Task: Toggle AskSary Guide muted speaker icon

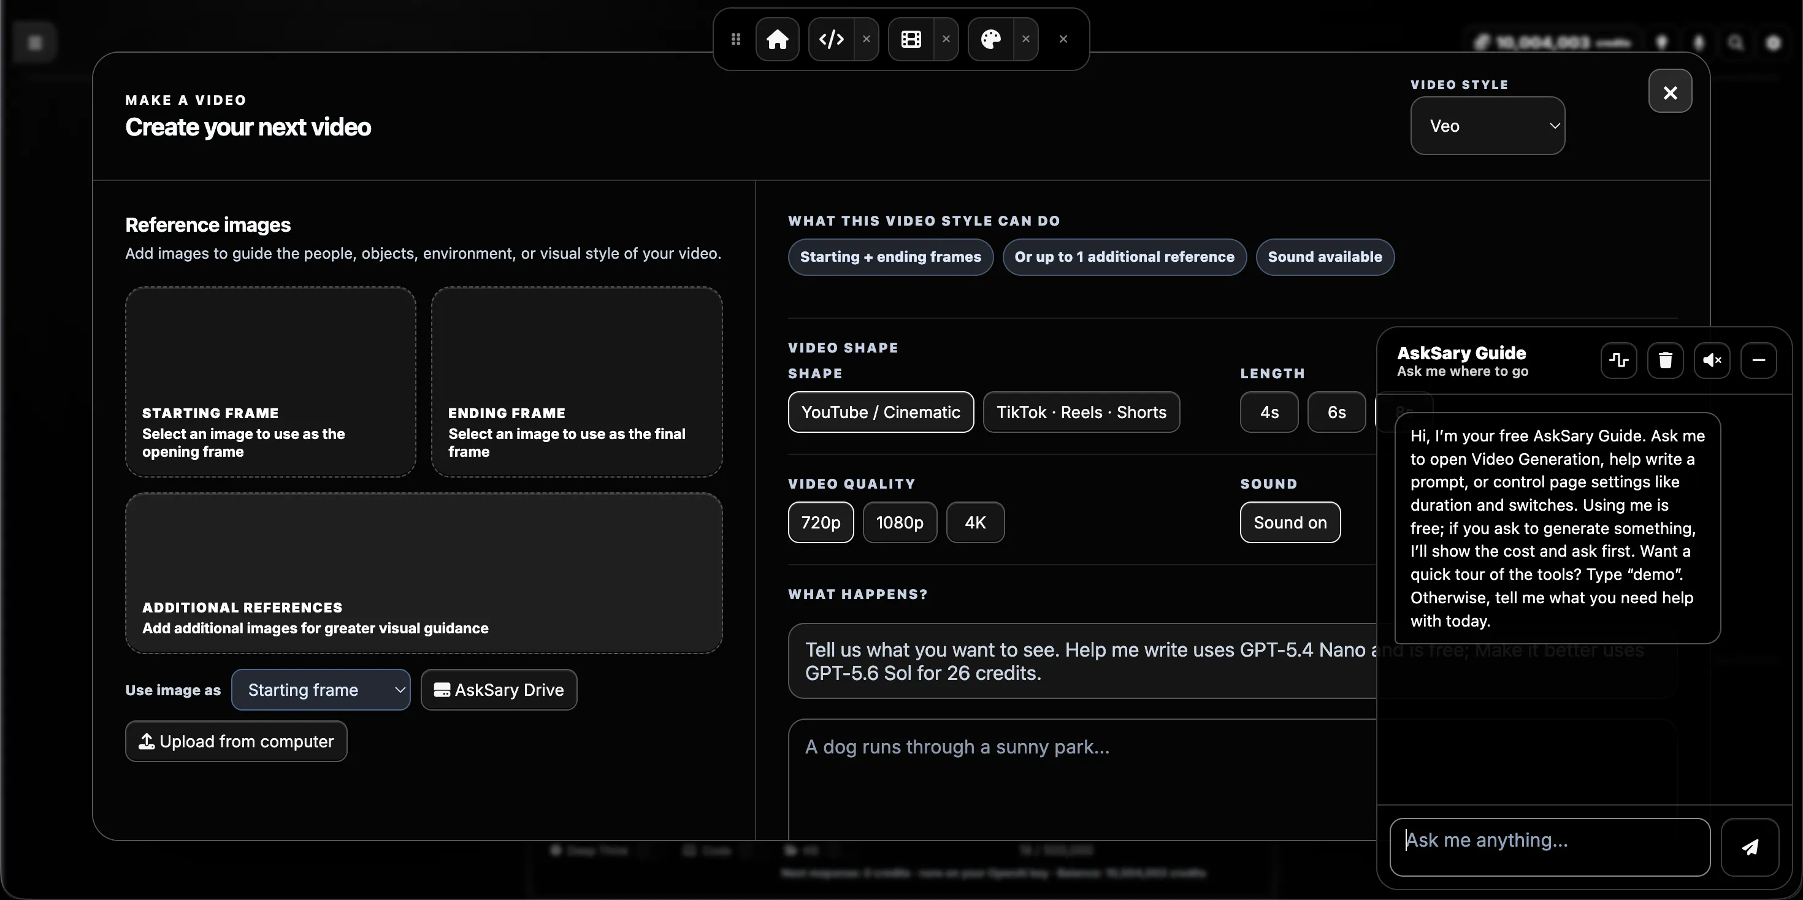Action: (x=1712, y=360)
